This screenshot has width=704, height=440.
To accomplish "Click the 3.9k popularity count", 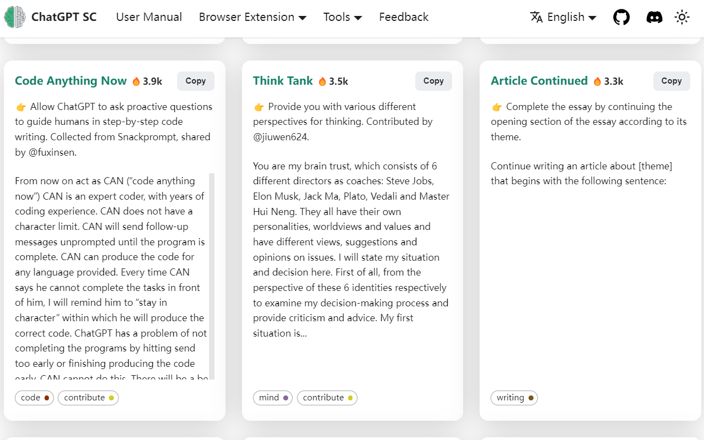I will (x=152, y=81).
